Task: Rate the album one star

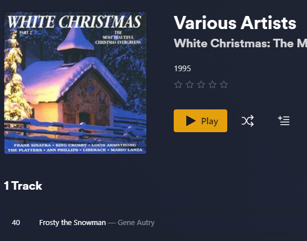Action: pyautogui.click(x=178, y=85)
